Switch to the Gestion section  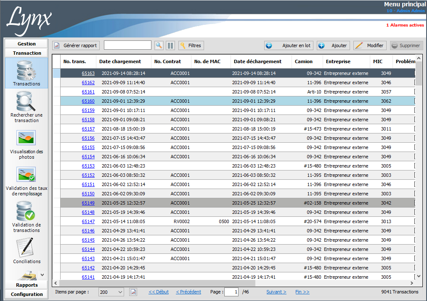[x=27, y=44]
